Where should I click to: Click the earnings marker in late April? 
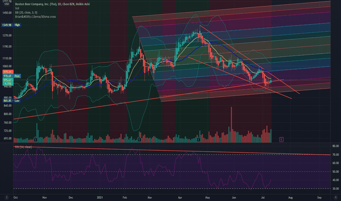click(x=198, y=140)
